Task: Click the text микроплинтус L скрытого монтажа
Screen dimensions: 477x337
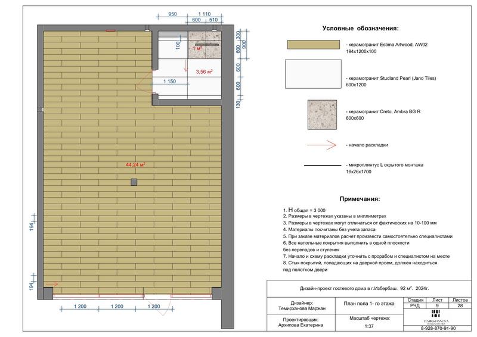Action: [x=385, y=165]
